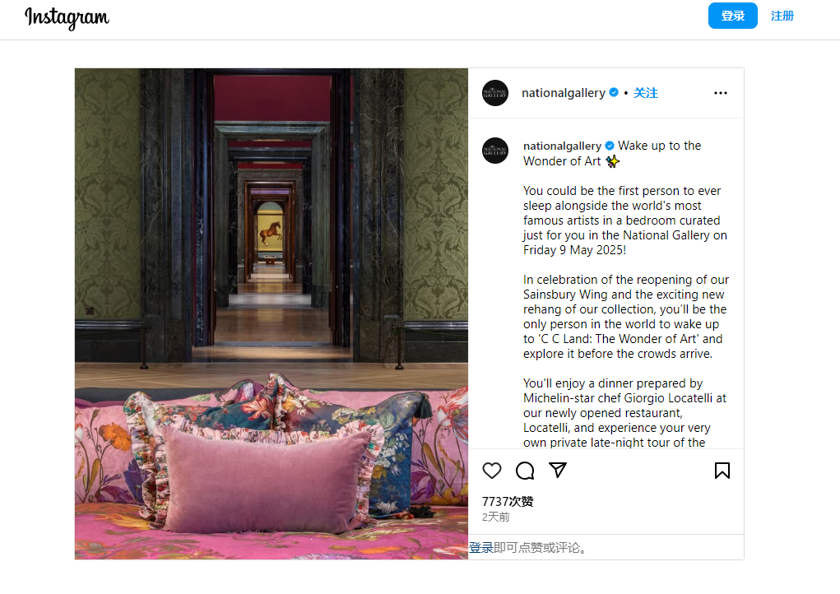Click the gallery bedroom post photo
840x594 pixels.
point(271,314)
